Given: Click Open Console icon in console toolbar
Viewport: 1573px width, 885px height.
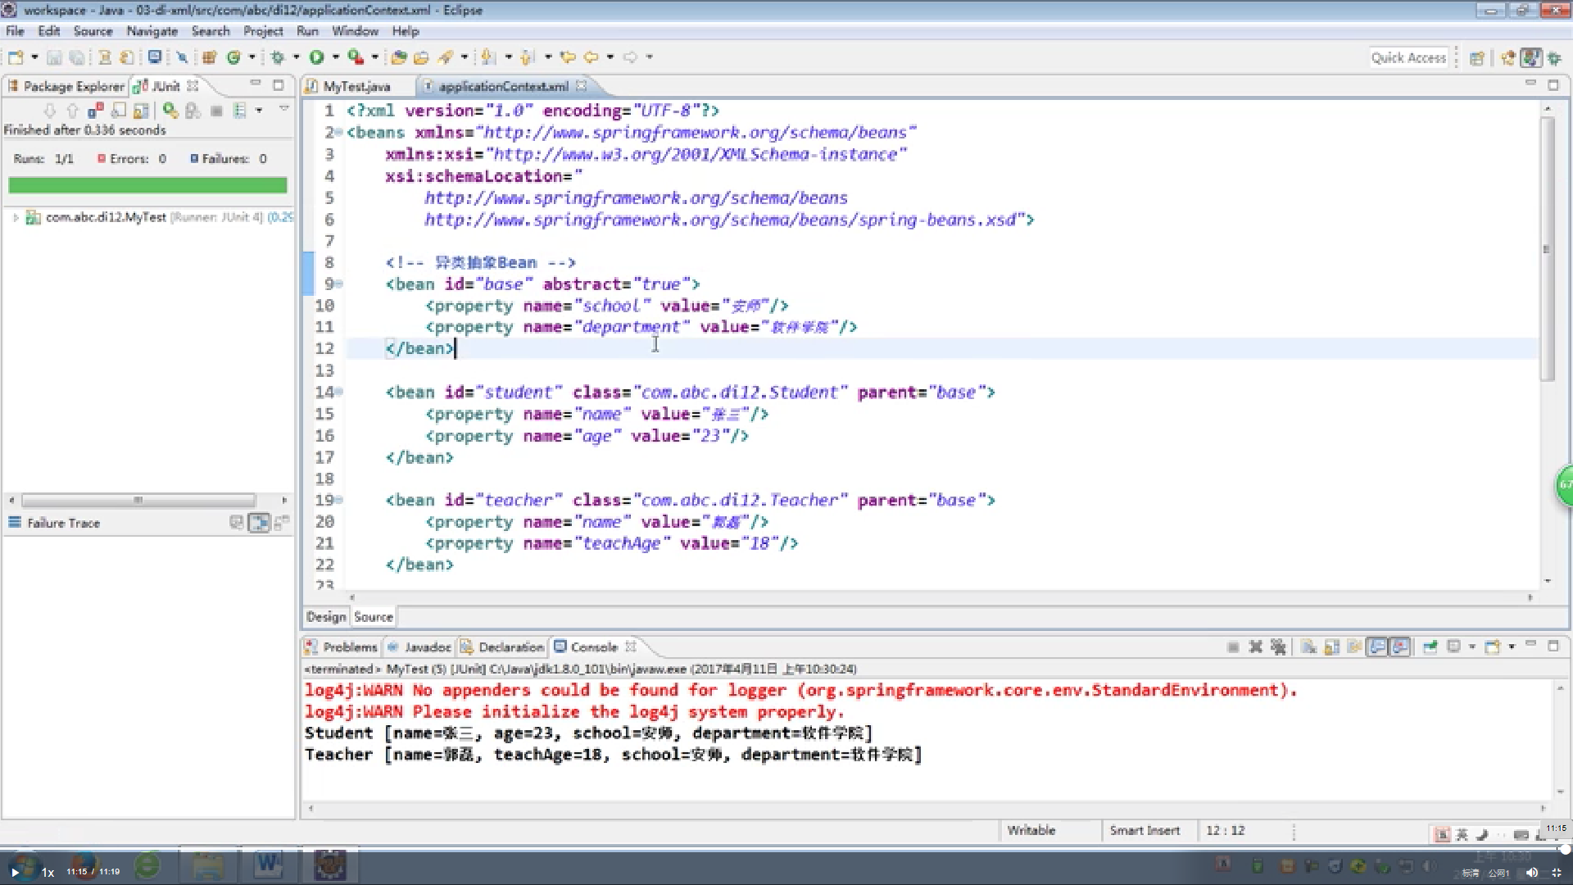Looking at the screenshot, I should click(x=1493, y=647).
